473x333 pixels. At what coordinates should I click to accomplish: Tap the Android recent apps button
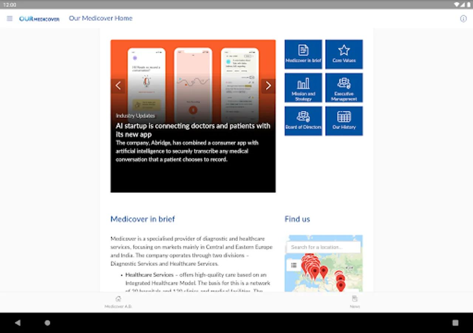(455, 323)
